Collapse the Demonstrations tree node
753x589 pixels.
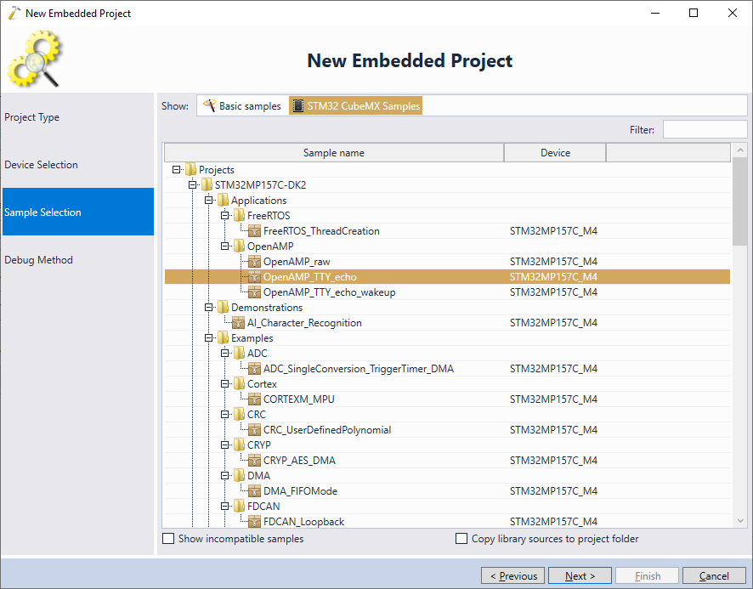208,308
